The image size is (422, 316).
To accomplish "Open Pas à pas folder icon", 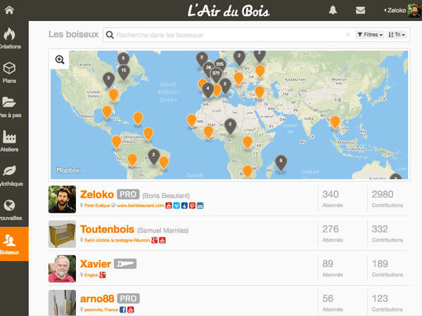I will click(x=10, y=105).
